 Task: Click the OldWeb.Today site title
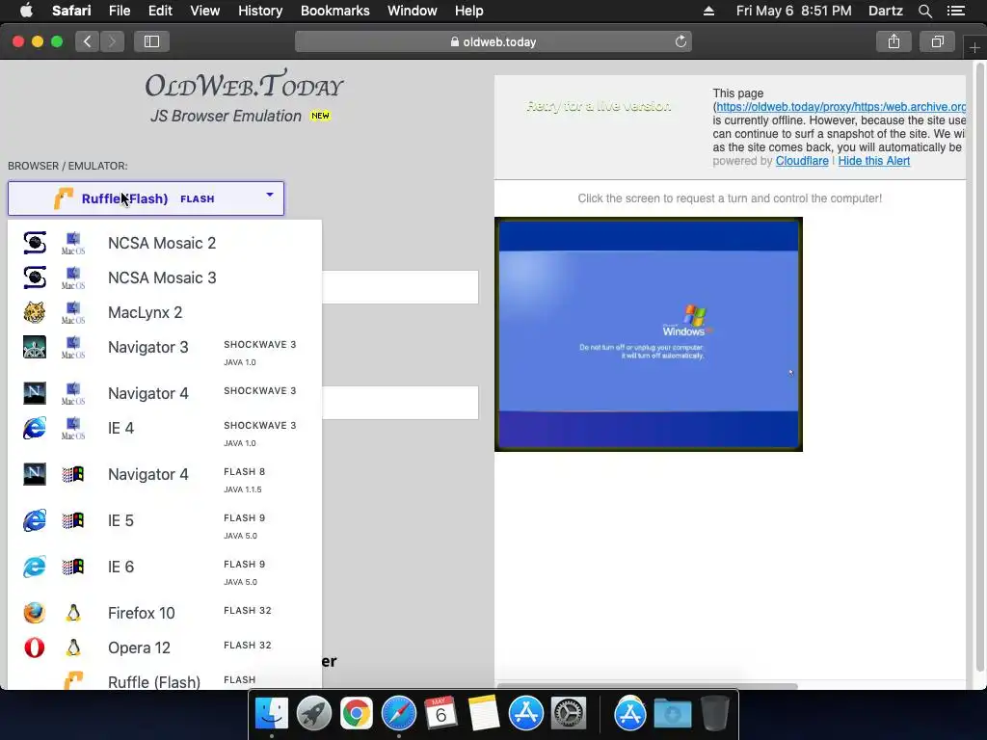pos(244,85)
